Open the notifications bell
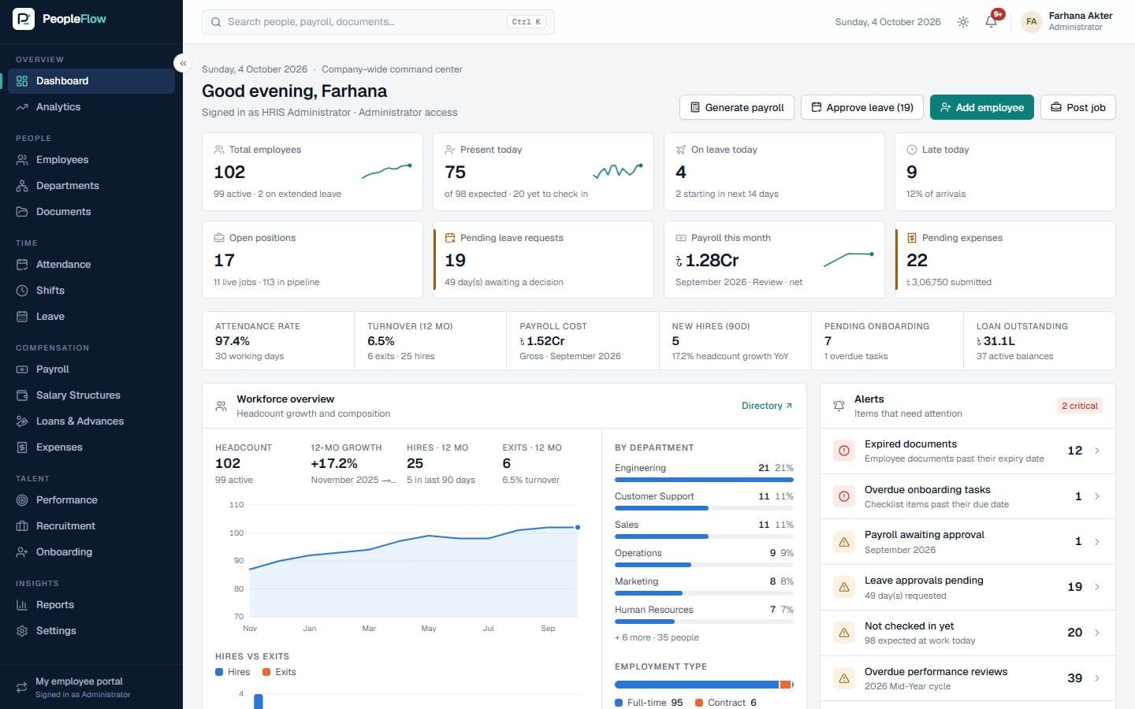 point(992,22)
